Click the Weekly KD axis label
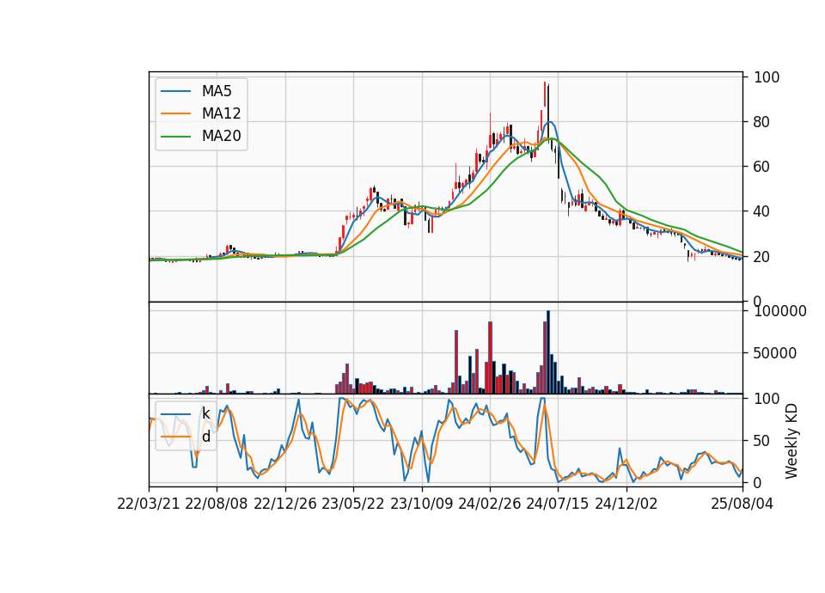825x593 pixels. click(791, 441)
